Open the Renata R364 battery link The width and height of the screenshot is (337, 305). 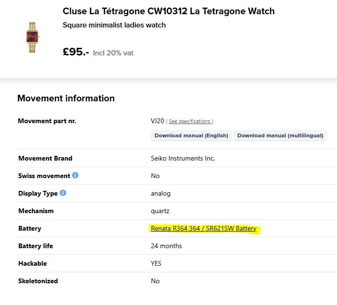[x=204, y=228]
